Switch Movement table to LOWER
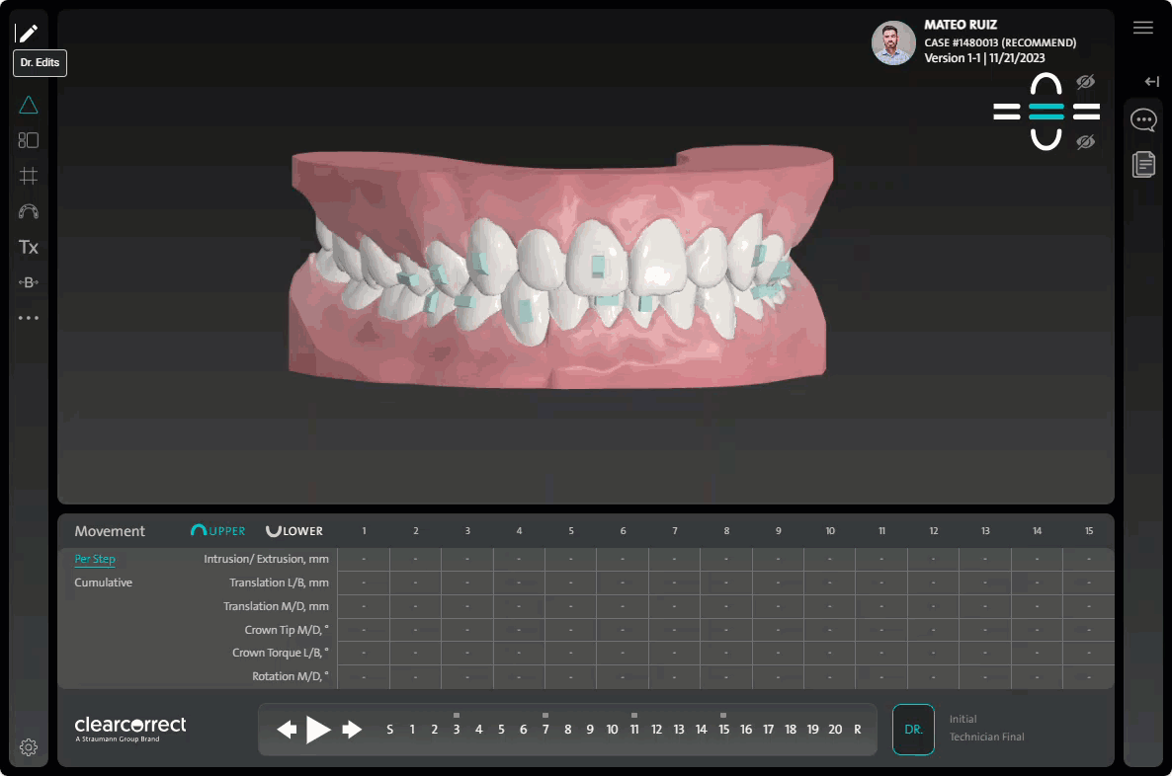The height and width of the screenshot is (776, 1172). click(293, 530)
